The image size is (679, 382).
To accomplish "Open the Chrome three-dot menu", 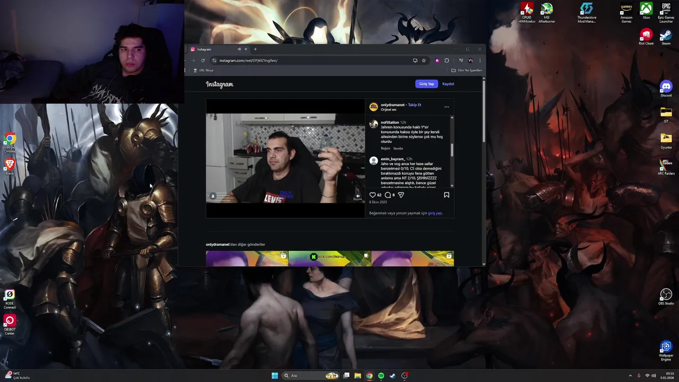I will pyautogui.click(x=480, y=60).
